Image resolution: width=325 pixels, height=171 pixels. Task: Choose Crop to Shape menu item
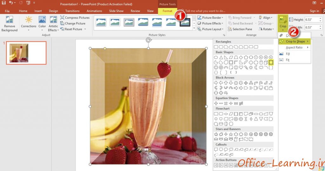tap(294, 41)
